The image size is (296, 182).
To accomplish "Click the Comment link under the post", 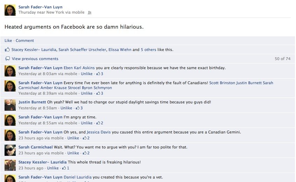I will pos(25,41).
